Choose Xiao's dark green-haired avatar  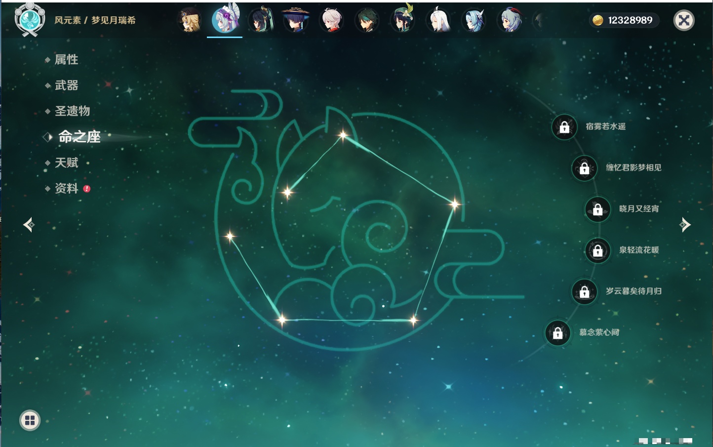point(367,20)
